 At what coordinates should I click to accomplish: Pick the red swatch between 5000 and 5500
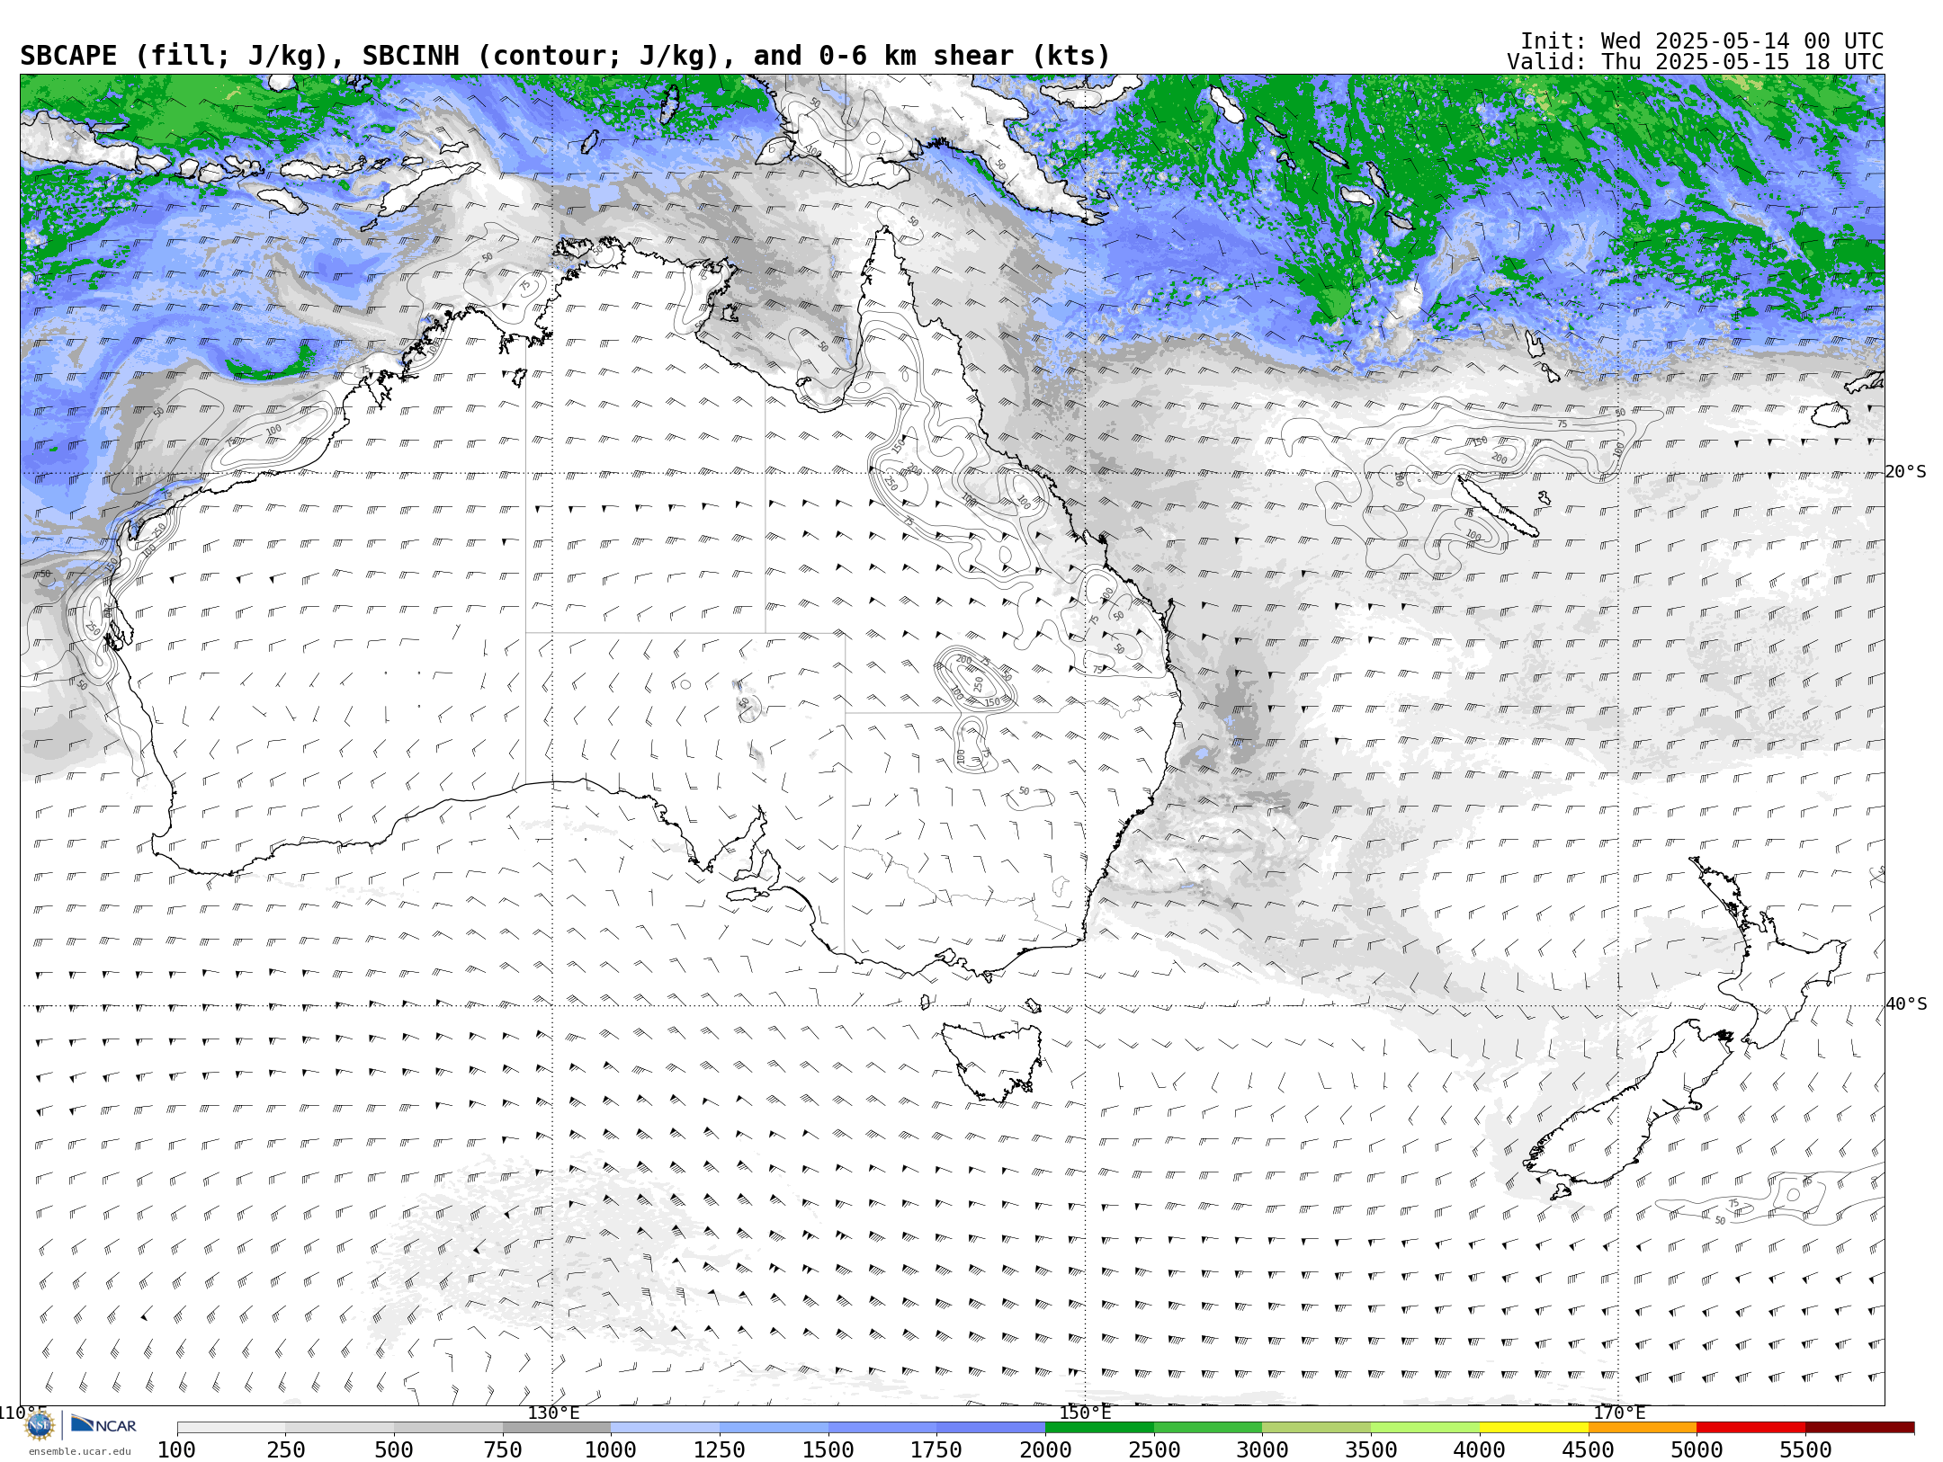click(x=1750, y=1428)
